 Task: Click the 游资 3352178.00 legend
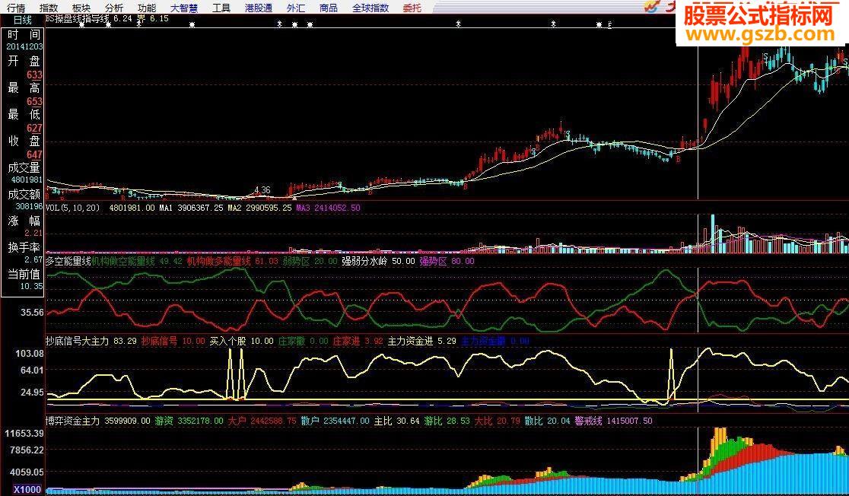pyautogui.click(x=189, y=421)
